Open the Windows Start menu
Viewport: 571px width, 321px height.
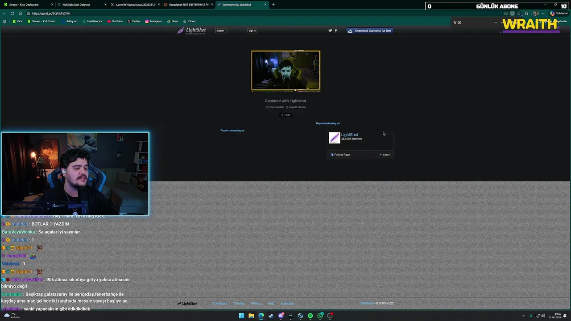point(241,316)
